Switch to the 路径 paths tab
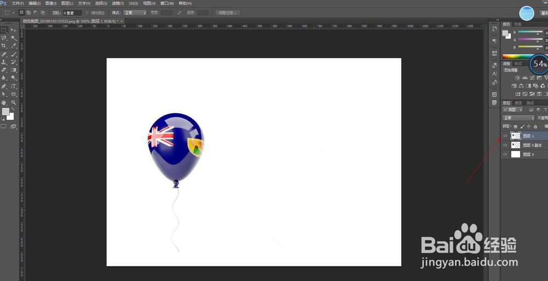This screenshot has height=281, width=548. [530, 103]
